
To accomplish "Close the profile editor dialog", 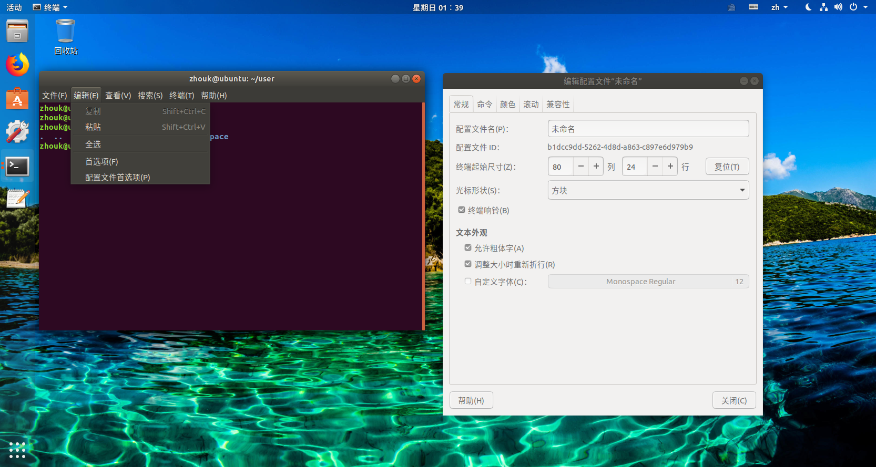I will pyautogui.click(x=755, y=81).
